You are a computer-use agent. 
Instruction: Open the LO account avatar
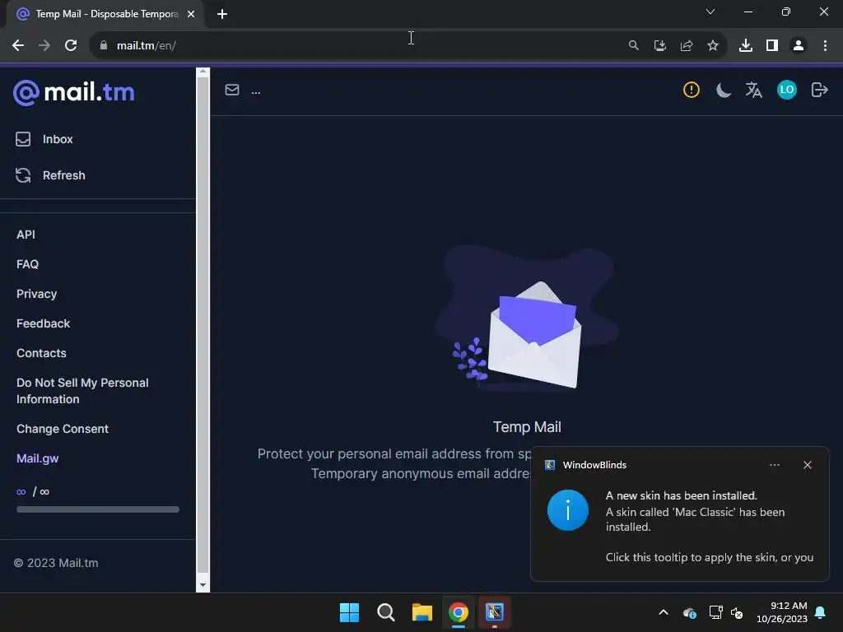click(786, 90)
